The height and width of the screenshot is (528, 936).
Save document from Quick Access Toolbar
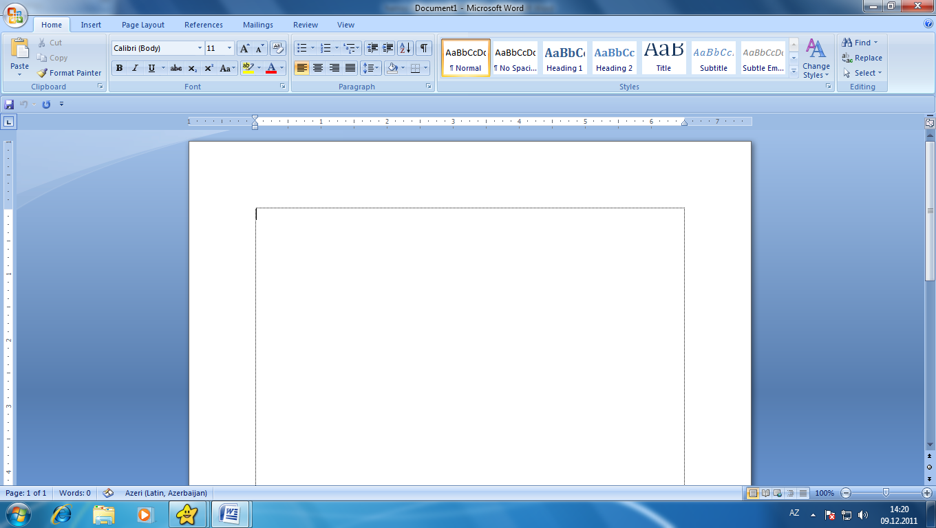(9, 104)
